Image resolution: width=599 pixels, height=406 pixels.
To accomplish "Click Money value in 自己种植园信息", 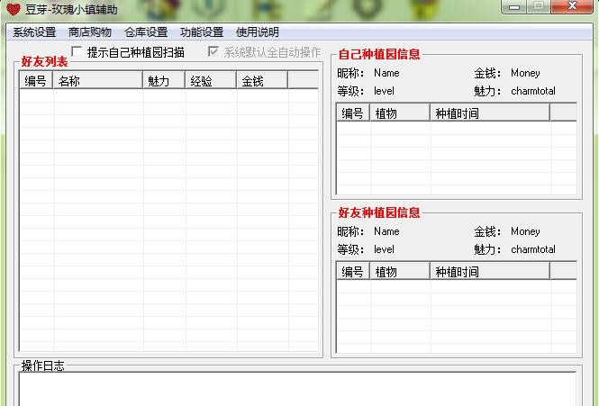I will point(525,73).
